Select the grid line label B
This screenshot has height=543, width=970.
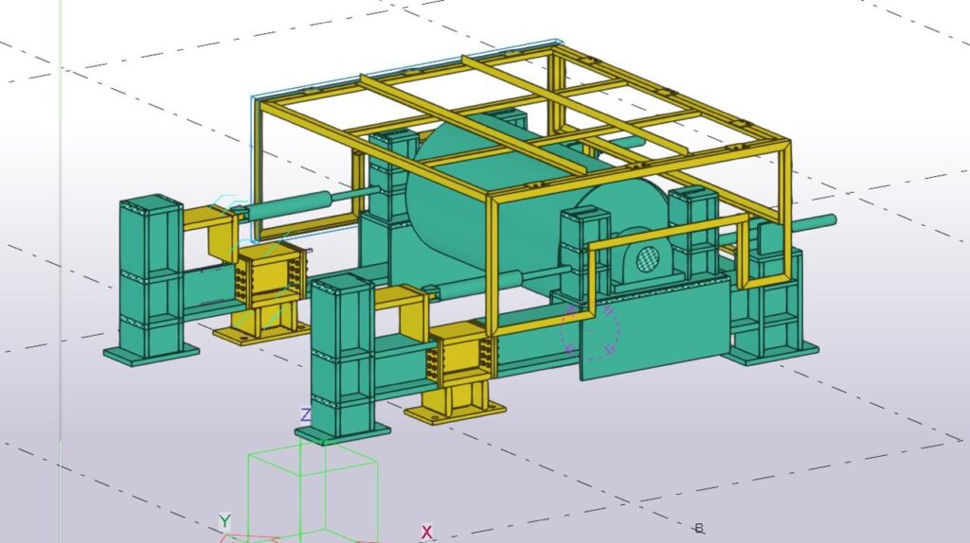point(699,528)
